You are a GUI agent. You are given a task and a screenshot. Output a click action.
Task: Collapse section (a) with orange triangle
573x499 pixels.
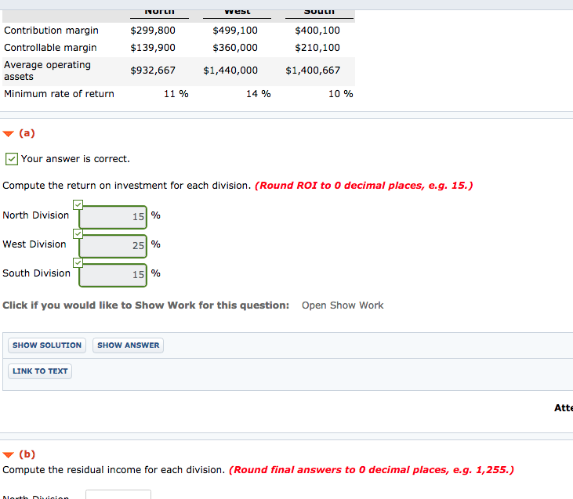tap(8, 134)
